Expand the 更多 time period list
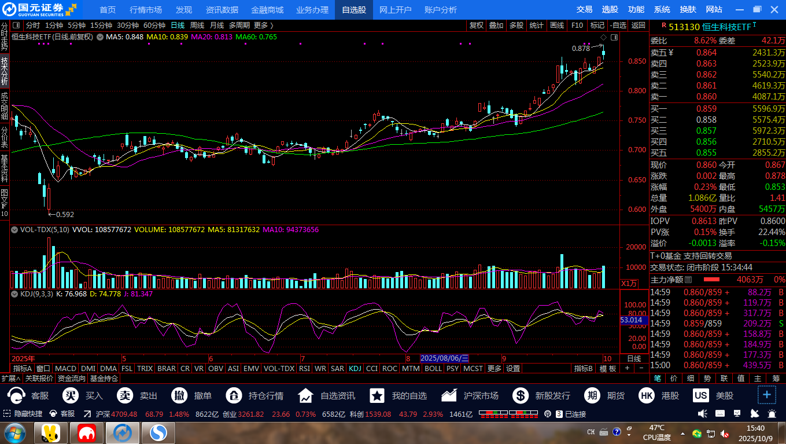 pos(263,25)
